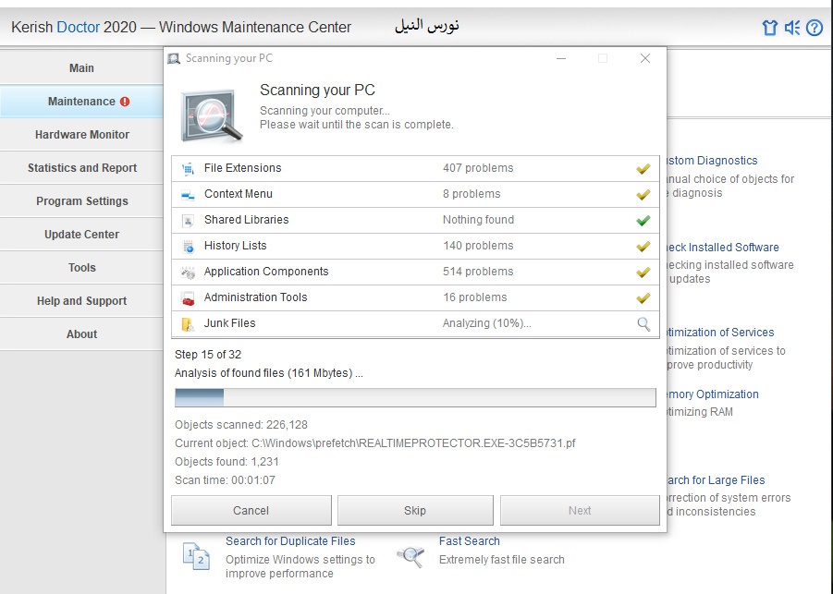Open help via the question mark icon

[x=815, y=28]
